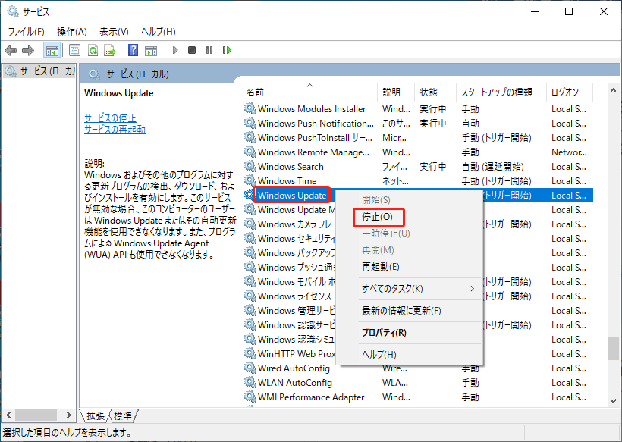
Task: Select Windows Remote Management service row
Action: pos(418,152)
